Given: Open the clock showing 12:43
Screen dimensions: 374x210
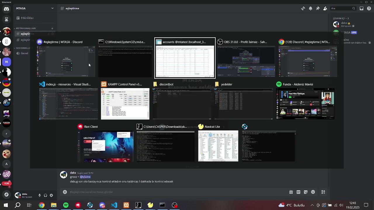Looking at the screenshot, I should coord(353,205).
